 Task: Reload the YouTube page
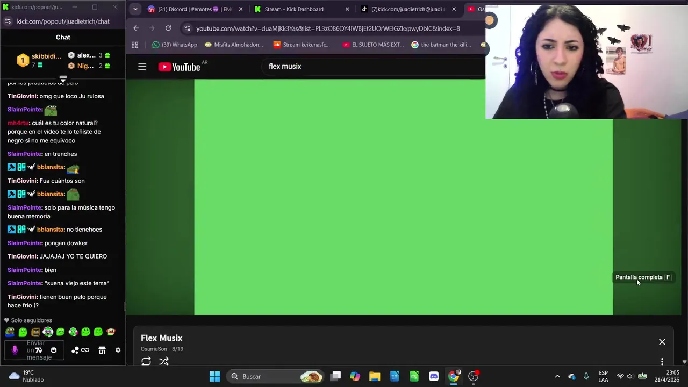168,28
